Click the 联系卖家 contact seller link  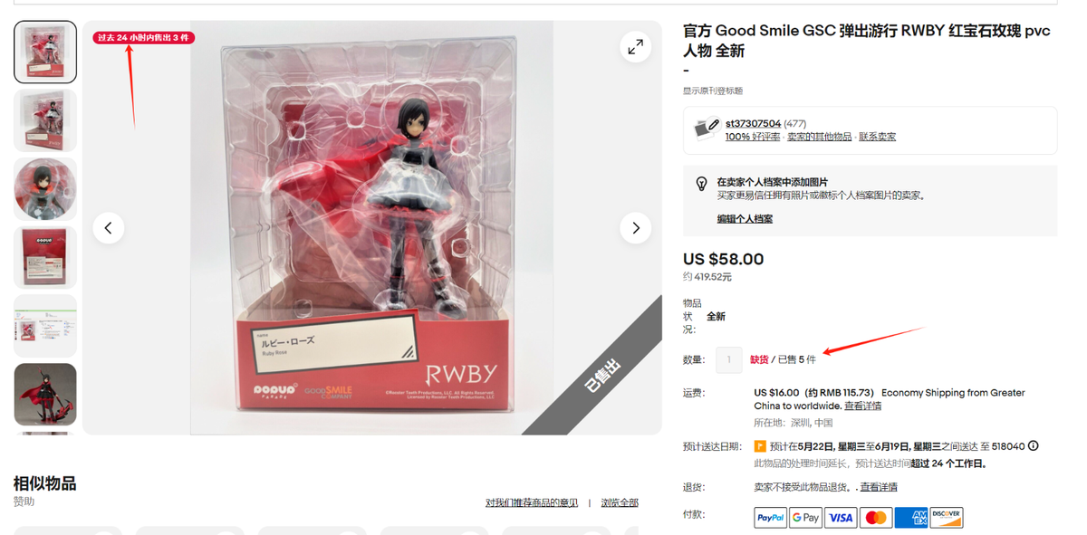pyautogui.click(x=877, y=137)
